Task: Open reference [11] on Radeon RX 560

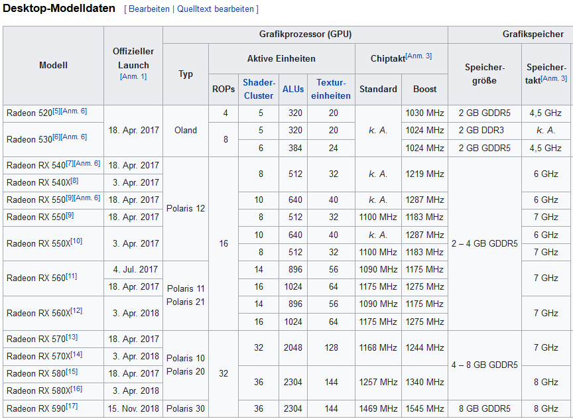Action: click(x=71, y=276)
